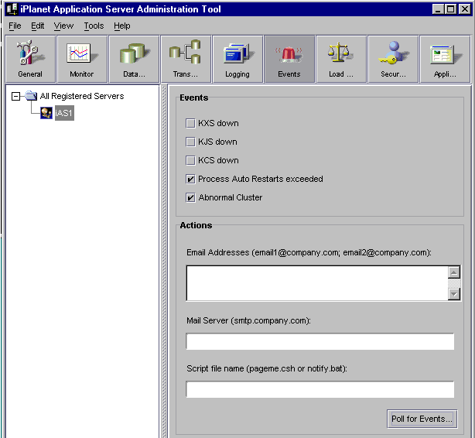Image resolution: width=475 pixels, height=438 pixels.
Task: Enable the KCS down checkbox
Action: [x=190, y=160]
